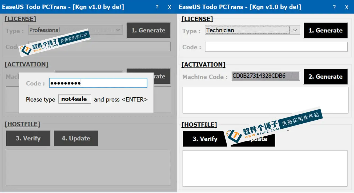Screen dimensions: 354x193
Task: Click the activation output box in the Technician window
Action: pyautogui.click(x=265, y=100)
